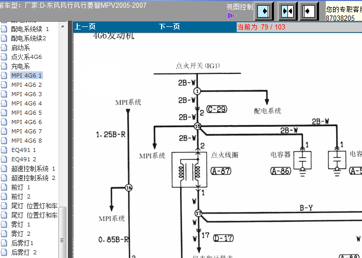Click junction node 16 in diagram

pyautogui.click(x=128, y=188)
